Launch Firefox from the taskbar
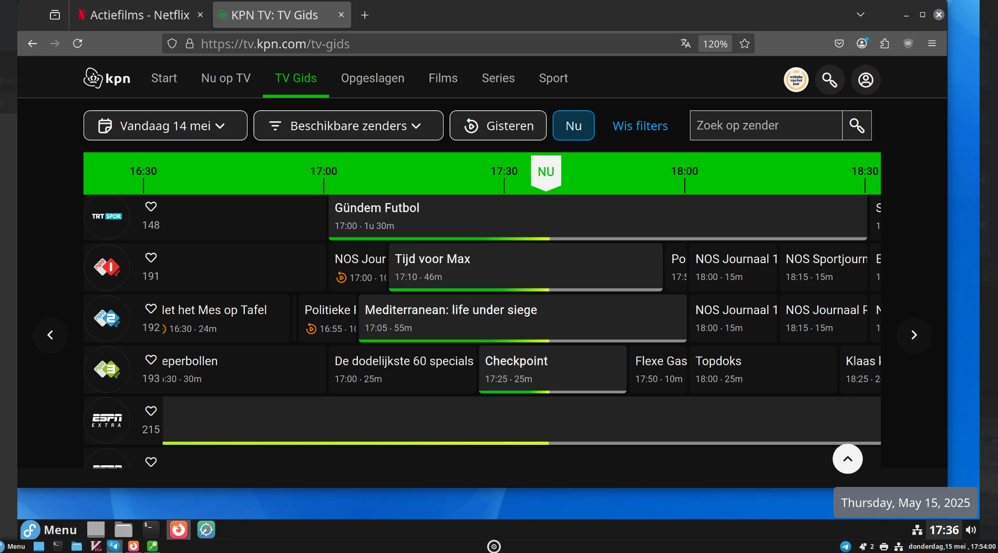 (179, 530)
